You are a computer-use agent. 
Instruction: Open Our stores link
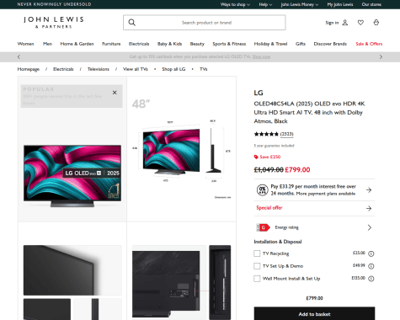371,4
